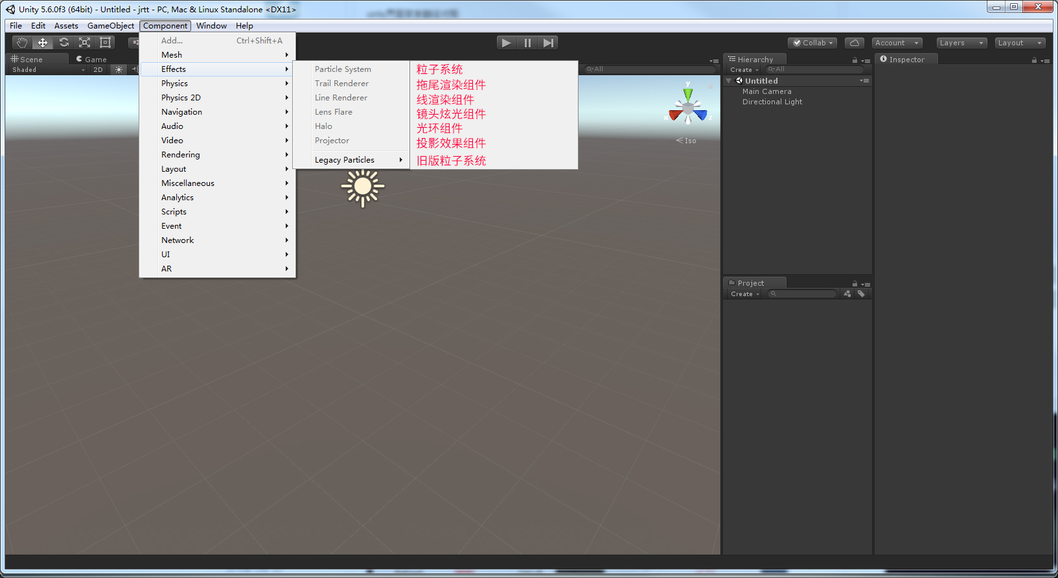Open the cloud Services button
This screenshot has width=1058, height=578.
(x=855, y=43)
